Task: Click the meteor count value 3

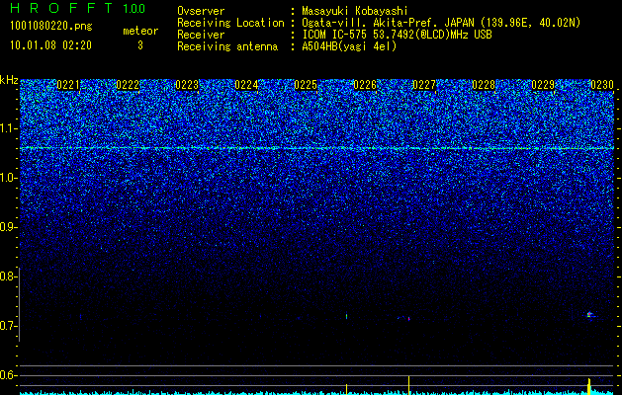Action: point(140,45)
